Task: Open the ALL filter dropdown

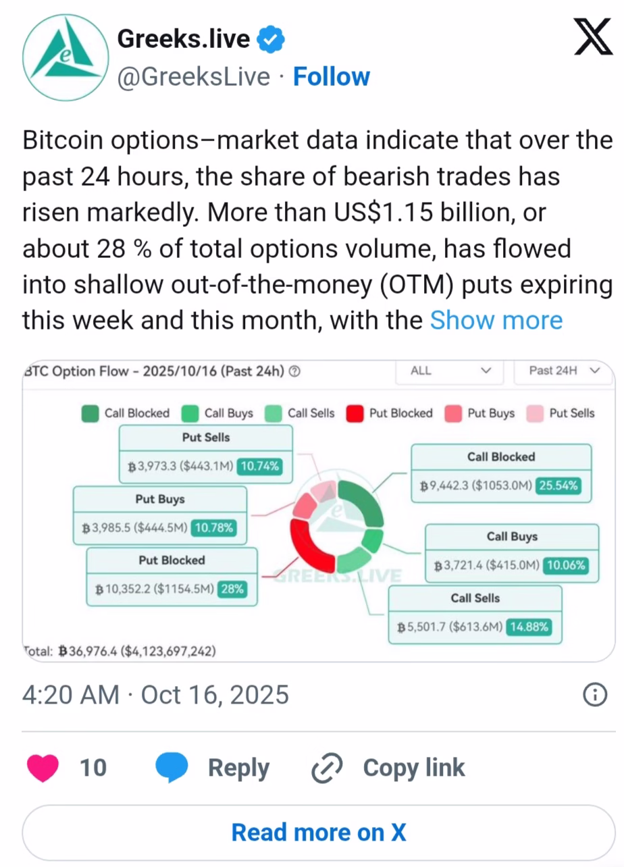Action: (450, 371)
